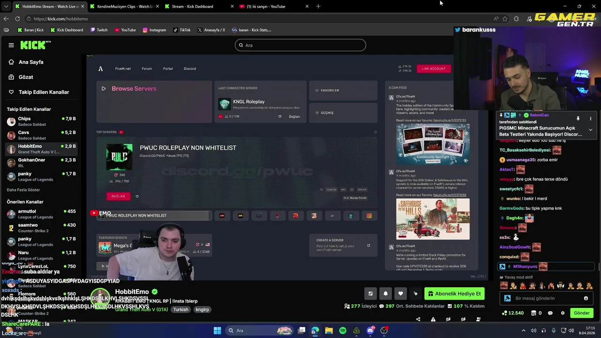
Task: Open TikTok bookmark
Action: (182, 30)
